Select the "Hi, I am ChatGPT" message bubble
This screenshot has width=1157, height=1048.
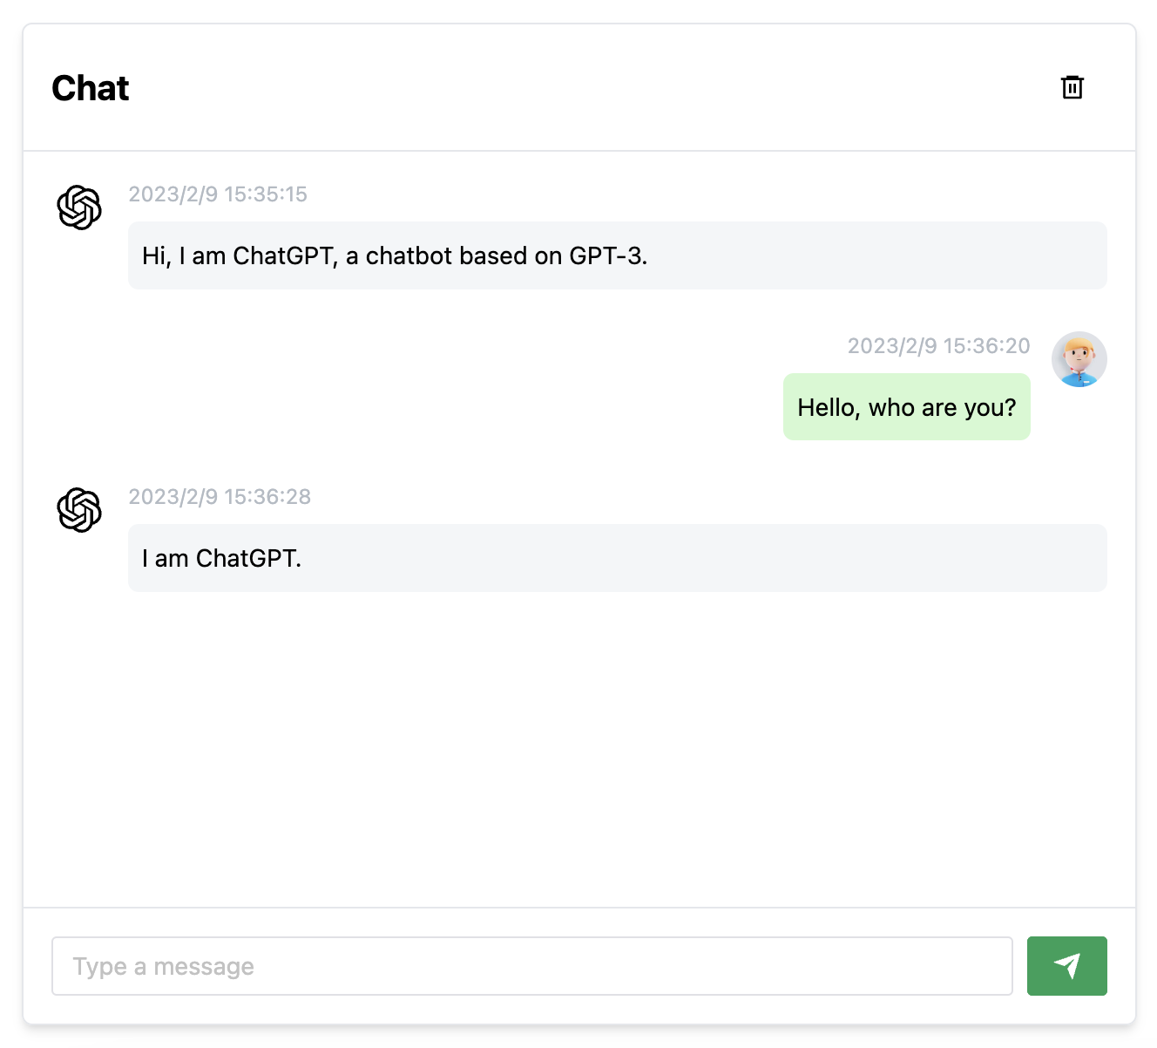tap(617, 255)
